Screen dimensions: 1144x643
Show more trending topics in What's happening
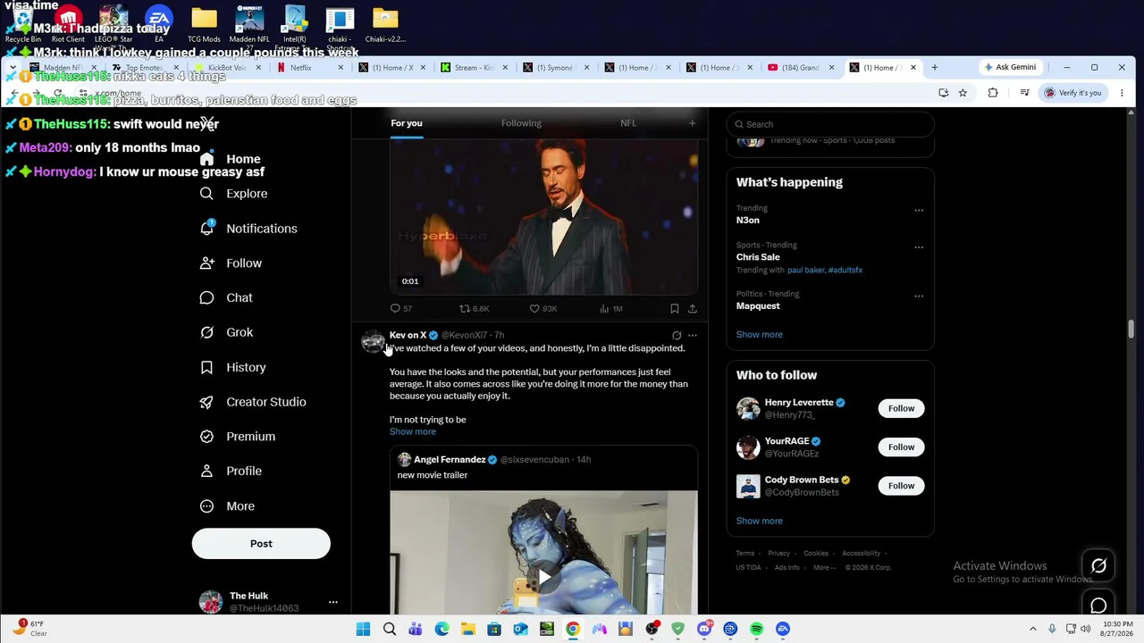coord(760,335)
